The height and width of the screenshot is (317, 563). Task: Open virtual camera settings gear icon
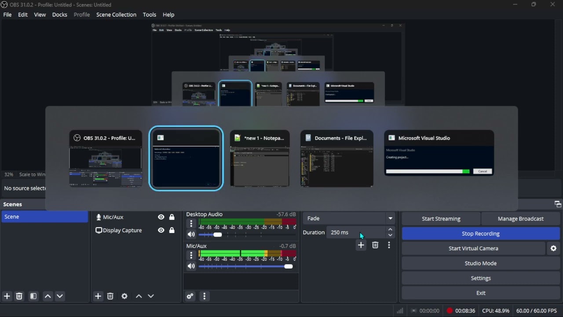point(553,248)
